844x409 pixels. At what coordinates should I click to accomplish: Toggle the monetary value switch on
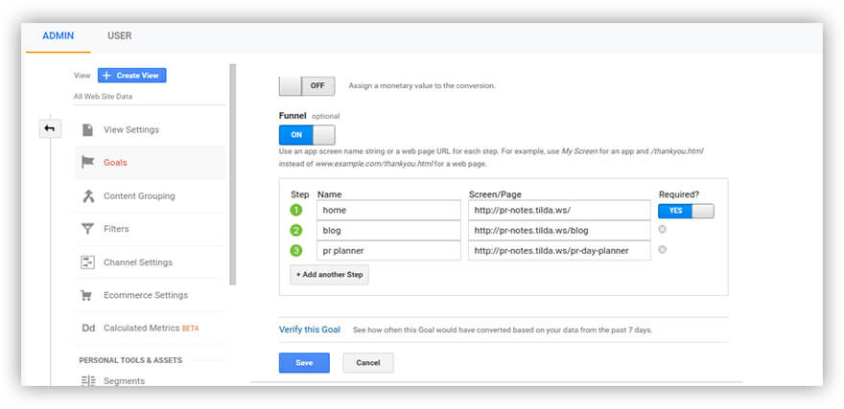click(x=307, y=85)
